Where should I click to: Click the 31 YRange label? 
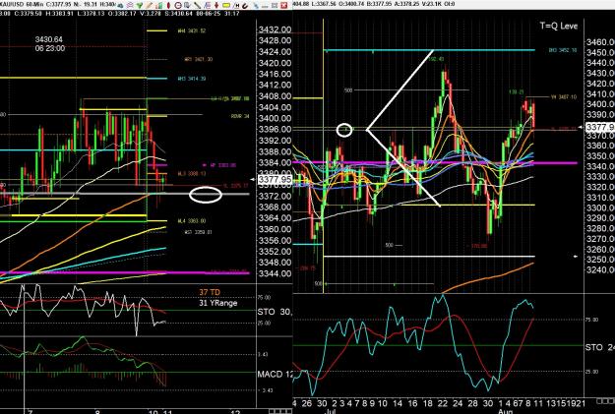point(218,303)
